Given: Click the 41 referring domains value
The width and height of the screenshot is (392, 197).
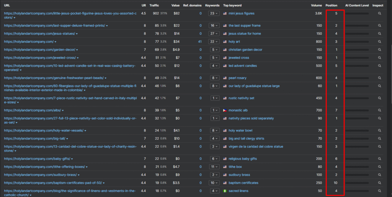Looking at the screenshot, I should [199, 42].
